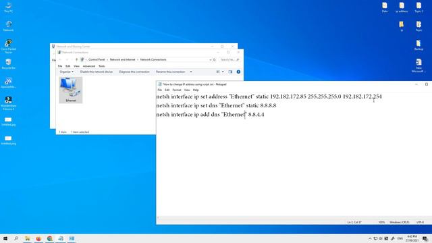Open the Advanced menu in Network Connections
Viewport: 432px width, 243px height.
click(88, 66)
